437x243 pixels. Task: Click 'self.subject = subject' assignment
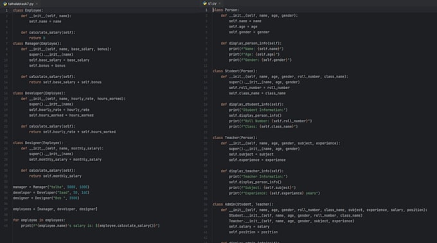click(x=251, y=155)
